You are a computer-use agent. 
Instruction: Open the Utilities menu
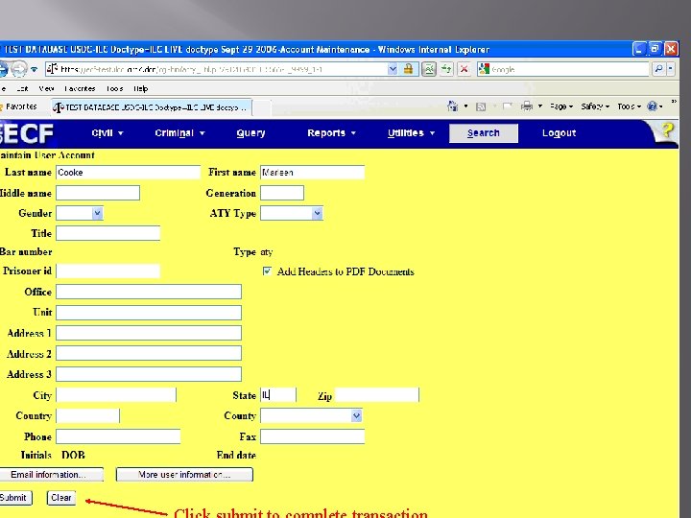411,133
